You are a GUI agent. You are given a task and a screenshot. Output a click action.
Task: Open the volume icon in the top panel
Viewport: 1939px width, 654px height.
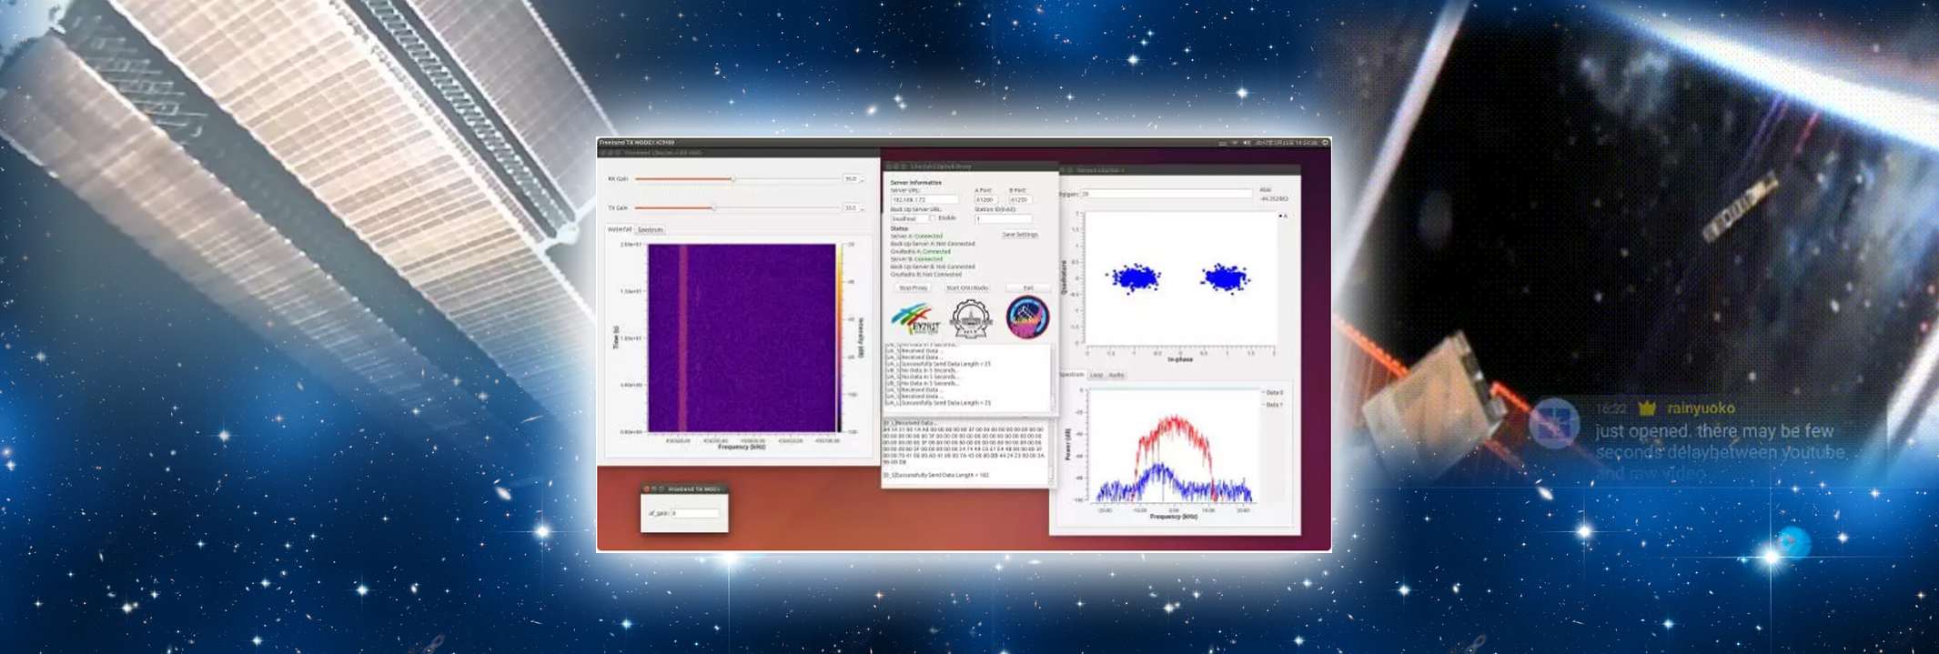(1247, 143)
